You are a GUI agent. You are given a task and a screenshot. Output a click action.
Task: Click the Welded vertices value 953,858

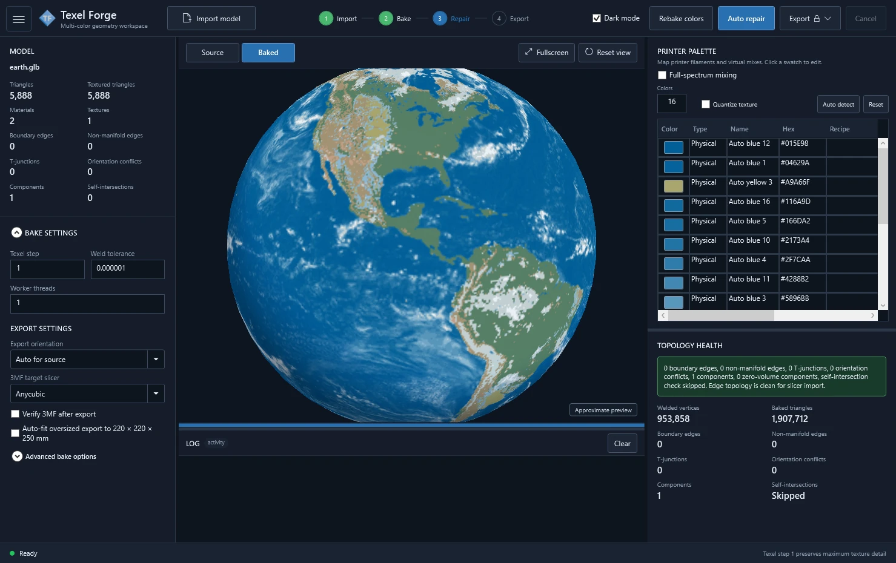(673, 419)
